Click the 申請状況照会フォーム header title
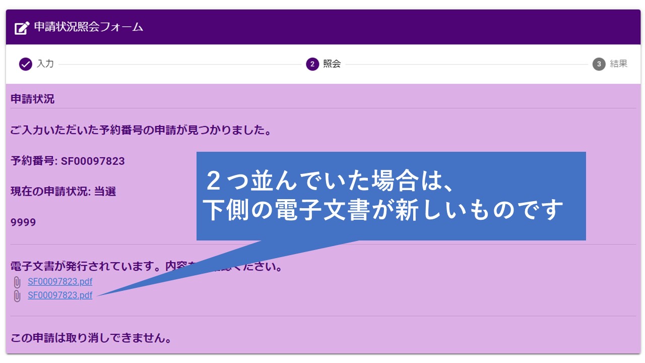This screenshot has height=363, width=645. point(89,27)
